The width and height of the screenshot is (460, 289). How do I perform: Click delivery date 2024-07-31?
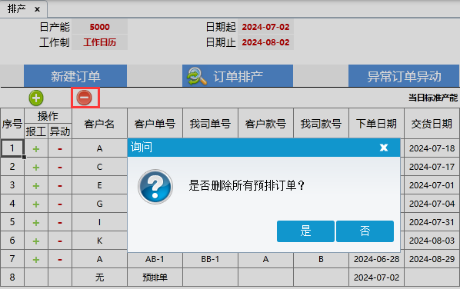tap(432, 222)
